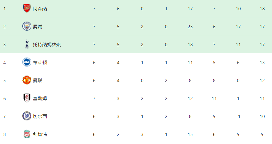Screen dimensions: 272x144
Task: Open the 阿森纳 team link
Action: [x=40, y=9]
